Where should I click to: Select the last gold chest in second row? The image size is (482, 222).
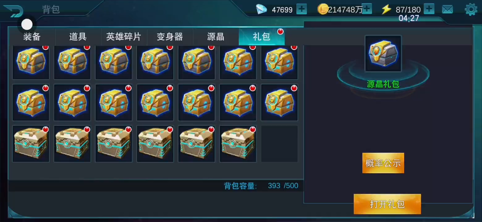tap(279, 102)
